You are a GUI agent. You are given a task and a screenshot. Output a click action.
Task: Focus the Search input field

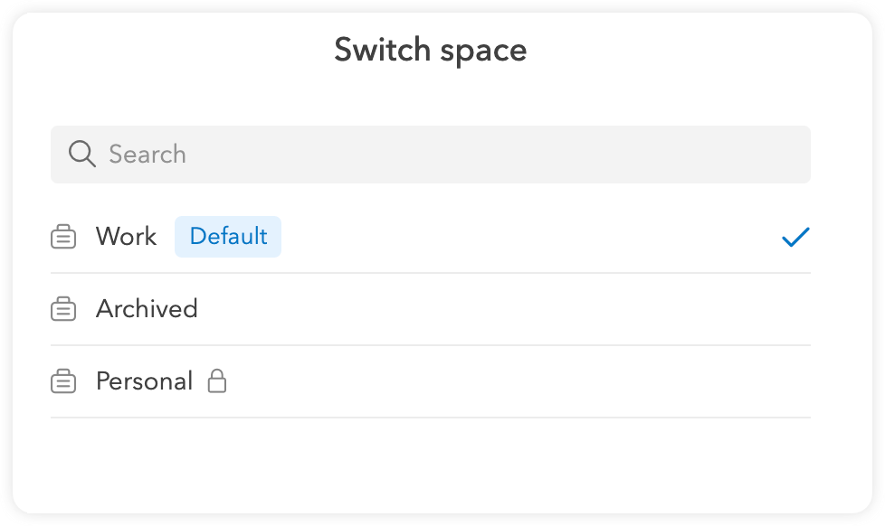tap(452, 155)
